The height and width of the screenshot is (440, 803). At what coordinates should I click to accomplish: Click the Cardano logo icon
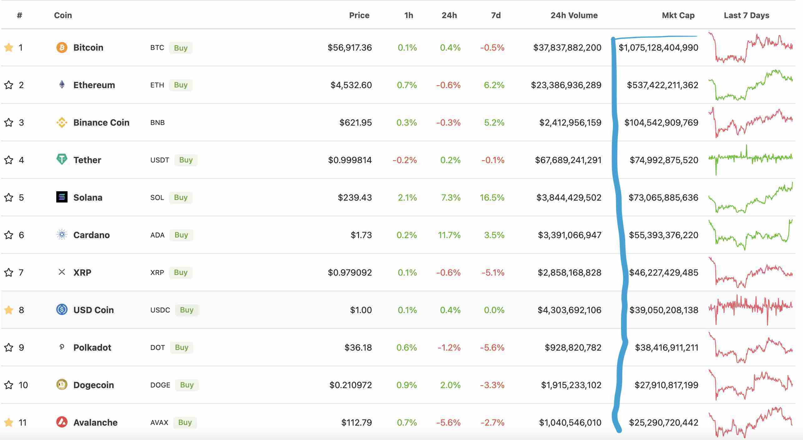pyautogui.click(x=62, y=234)
